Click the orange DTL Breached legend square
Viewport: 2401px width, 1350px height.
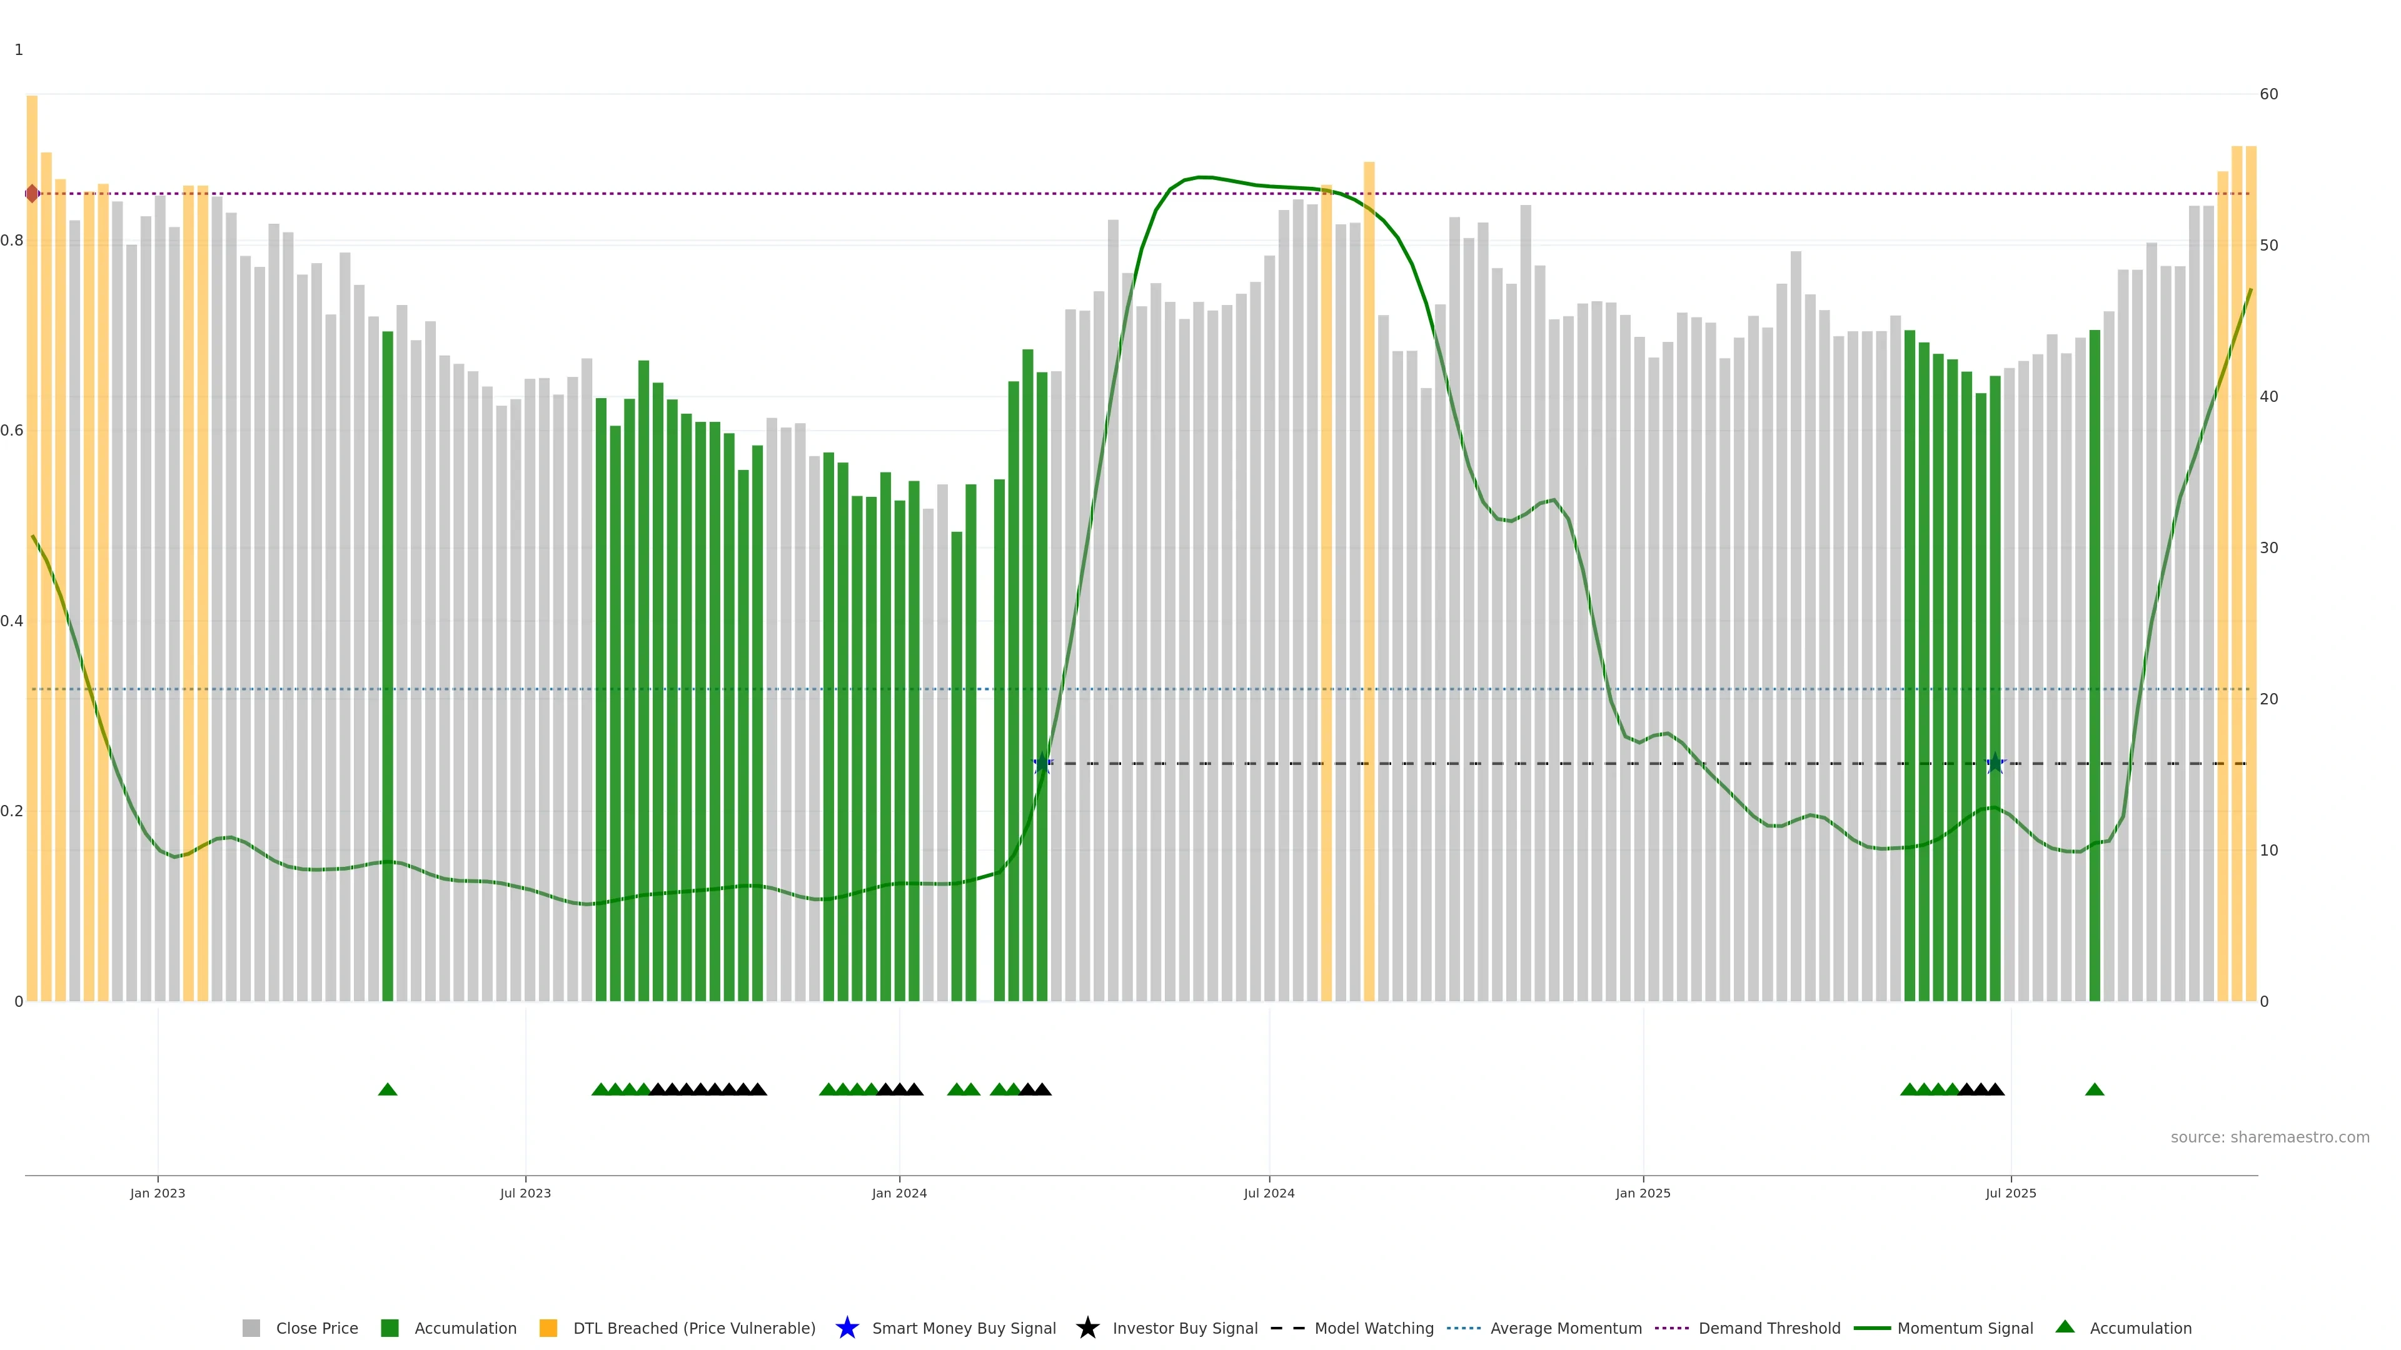point(548,1329)
